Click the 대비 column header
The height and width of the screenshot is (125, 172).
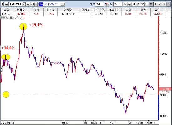click(x=37, y=10)
